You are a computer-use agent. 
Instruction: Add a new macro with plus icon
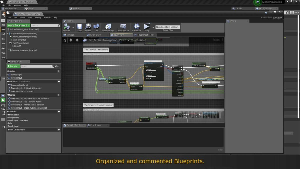59,95
